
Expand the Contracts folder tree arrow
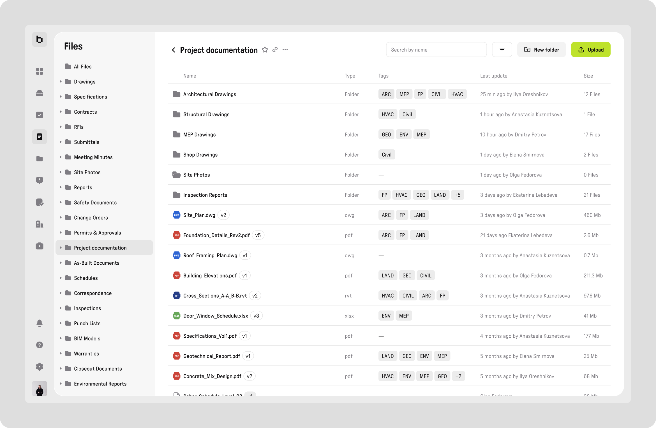tap(61, 112)
